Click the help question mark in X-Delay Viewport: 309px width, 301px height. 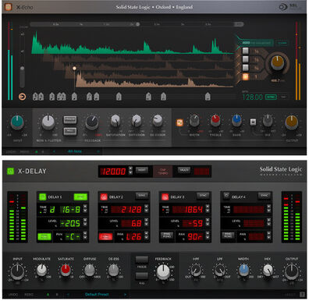(302, 295)
